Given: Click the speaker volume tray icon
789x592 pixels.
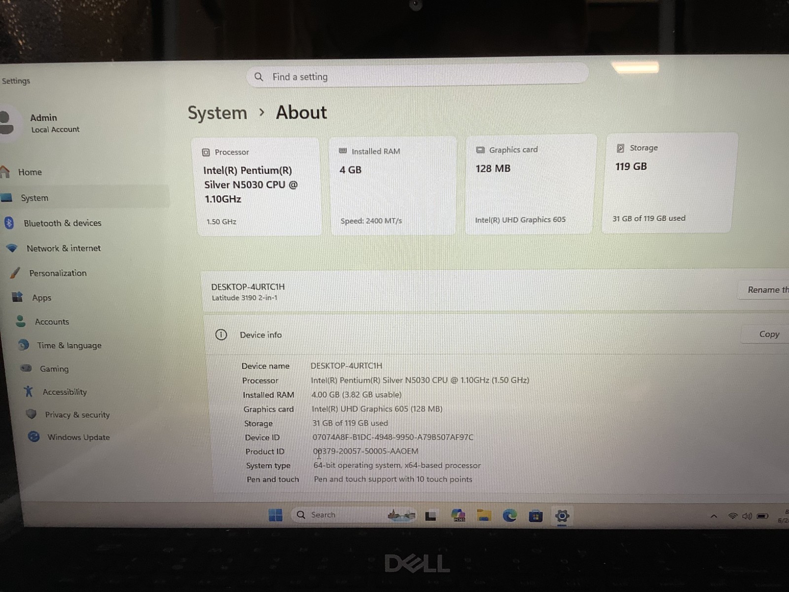Looking at the screenshot, I should click(x=747, y=516).
